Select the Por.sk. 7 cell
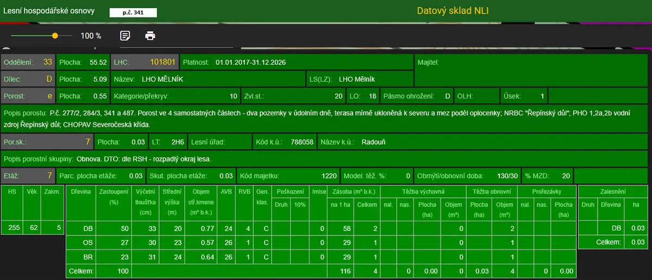The image size is (652, 280). (47, 142)
